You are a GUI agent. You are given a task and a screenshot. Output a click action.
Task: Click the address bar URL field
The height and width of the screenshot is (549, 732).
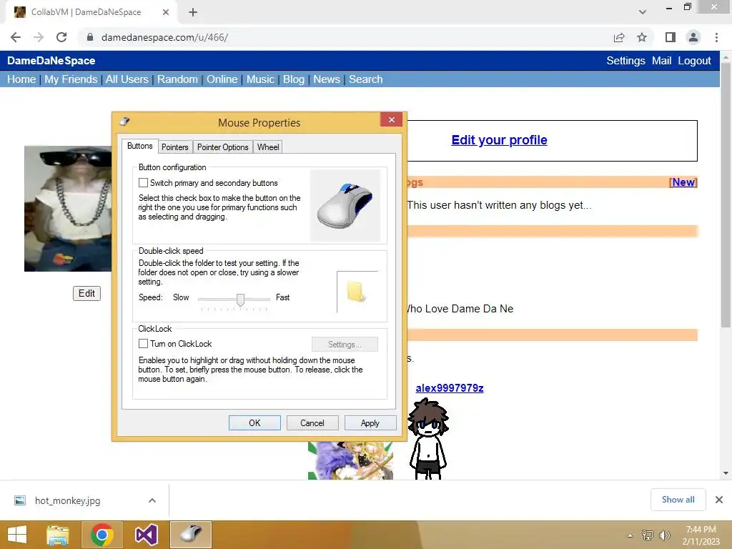coord(345,37)
